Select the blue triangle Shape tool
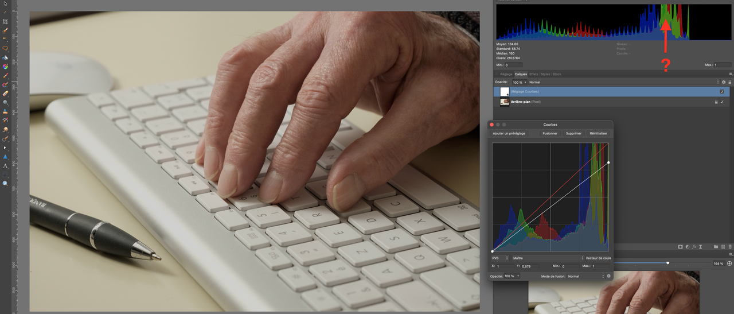This screenshot has width=734, height=314. (6, 156)
